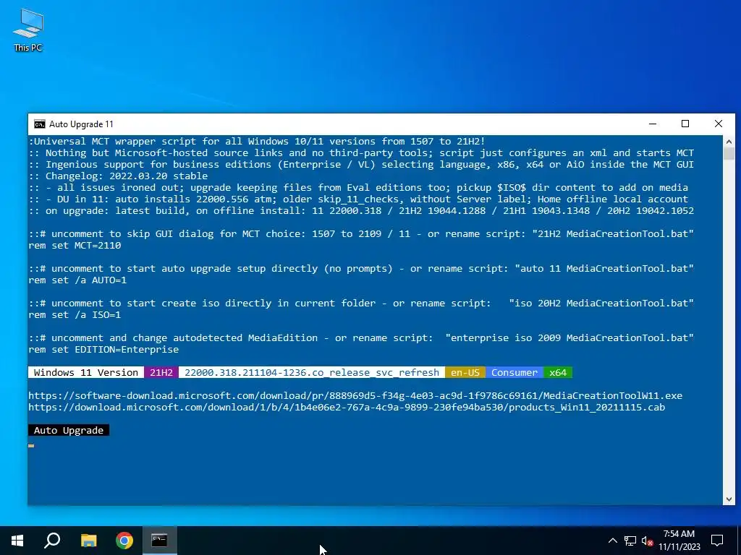Click the 'rem set /a ISO=1' line
This screenshot has height=555, width=741.
pyautogui.click(x=75, y=315)
